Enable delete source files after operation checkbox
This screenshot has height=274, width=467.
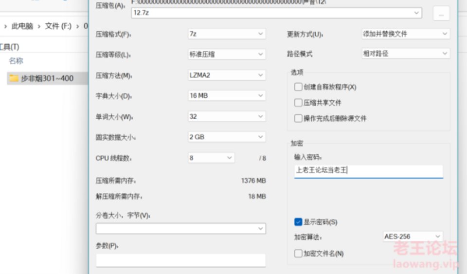[x=298, y=118]
